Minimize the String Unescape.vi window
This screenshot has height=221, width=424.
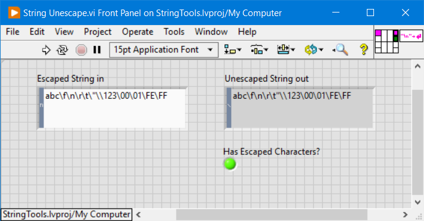(x=336, y=13)
